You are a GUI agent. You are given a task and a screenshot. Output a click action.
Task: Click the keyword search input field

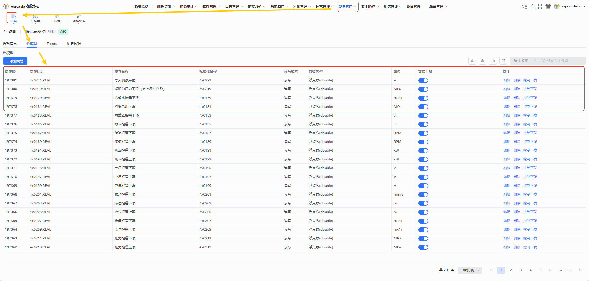(563, 61)
